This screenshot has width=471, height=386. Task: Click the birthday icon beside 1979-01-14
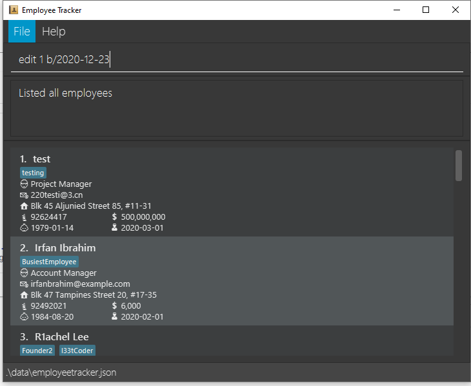[24, 228]
